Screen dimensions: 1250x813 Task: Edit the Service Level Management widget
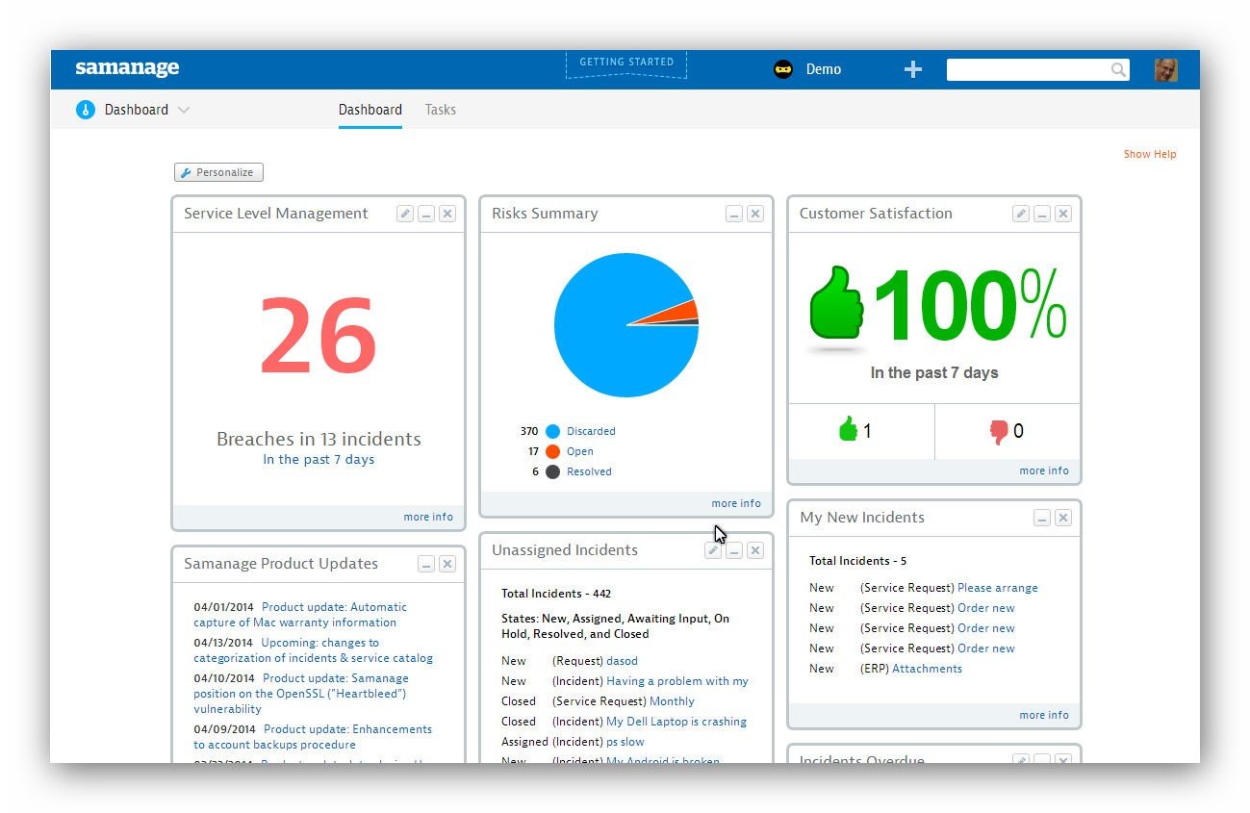(x=405, y=214)
